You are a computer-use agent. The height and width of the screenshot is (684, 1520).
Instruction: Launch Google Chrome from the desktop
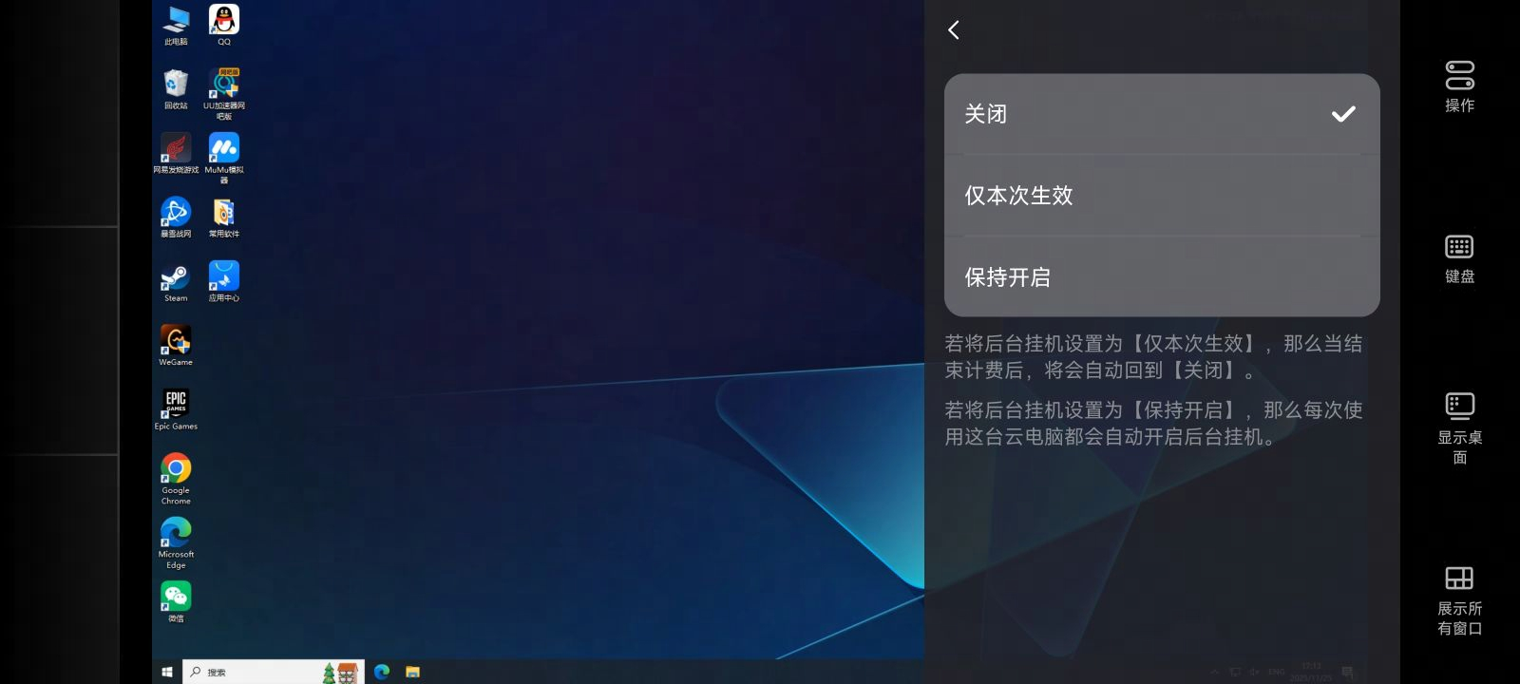click(176, 470)
